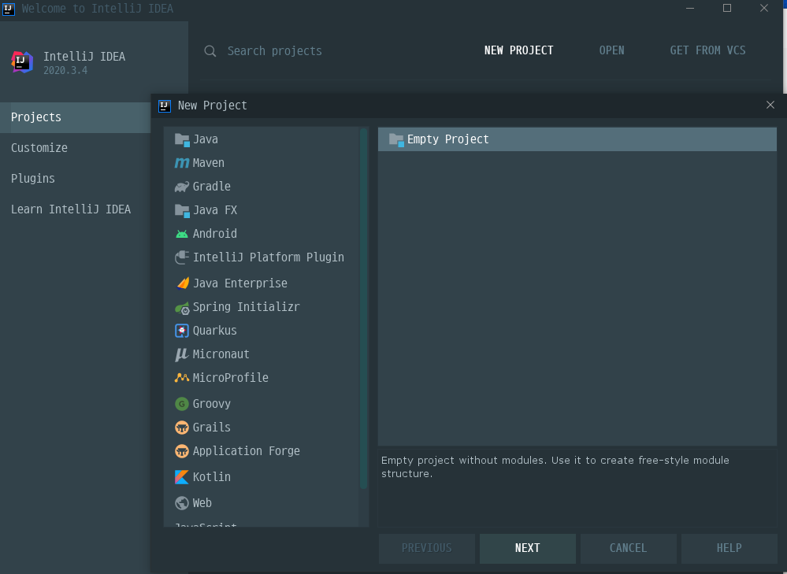Select IntelliJ Platform Plugin entry

[x=261, y=257]
